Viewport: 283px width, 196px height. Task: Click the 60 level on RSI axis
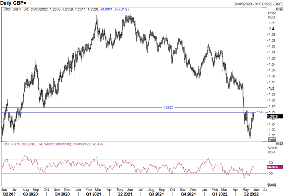click(271, 163)
